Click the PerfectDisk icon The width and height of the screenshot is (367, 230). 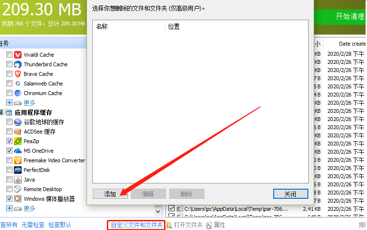18,170
